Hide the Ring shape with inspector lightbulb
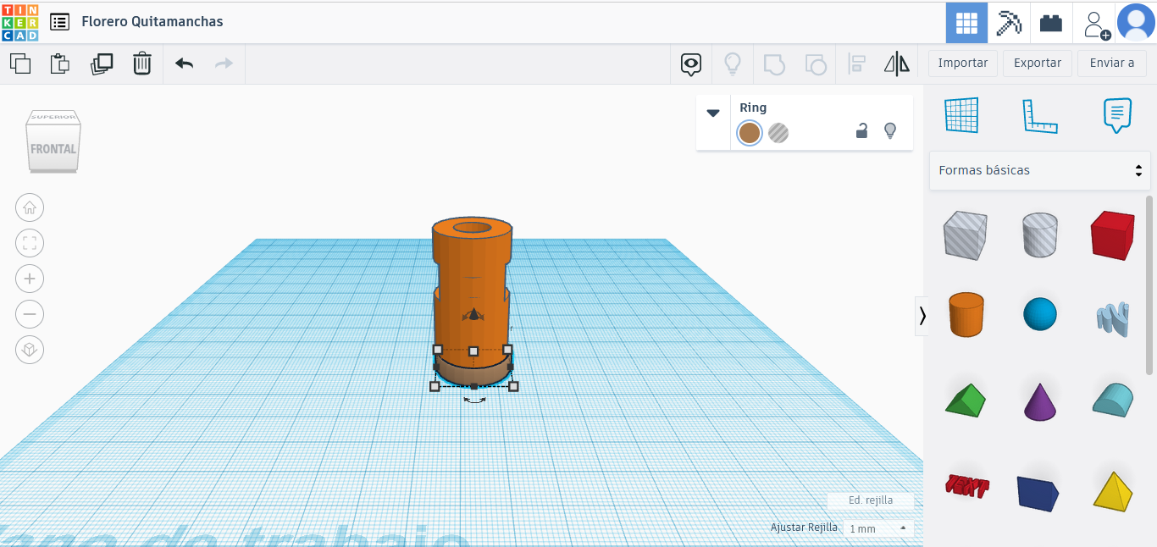 click(x=890, y=130)
